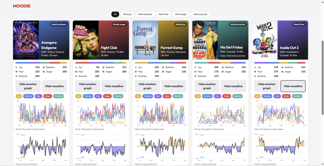Filter by Most sadness

145,14
